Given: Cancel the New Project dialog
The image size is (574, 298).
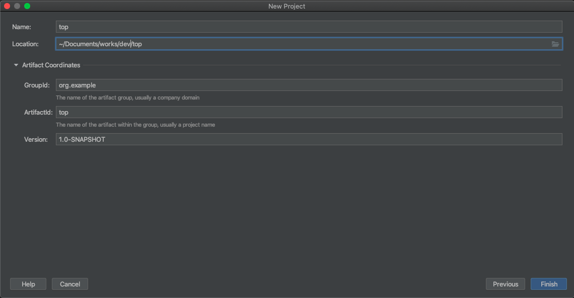Looking at the screenshot, I should point(70,284).
